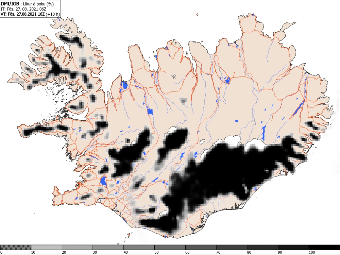Click the '70' scale label
The height and width of the screenshot is (255, 340).
pyautogui.click(x=218, y=252)
